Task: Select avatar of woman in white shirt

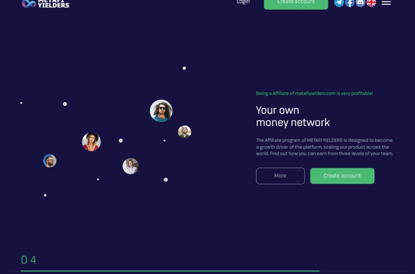Action: [131, 166]
